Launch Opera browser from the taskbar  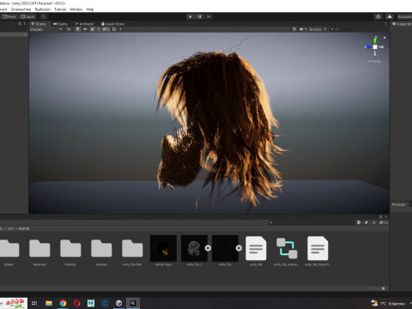tap(76, 303)
